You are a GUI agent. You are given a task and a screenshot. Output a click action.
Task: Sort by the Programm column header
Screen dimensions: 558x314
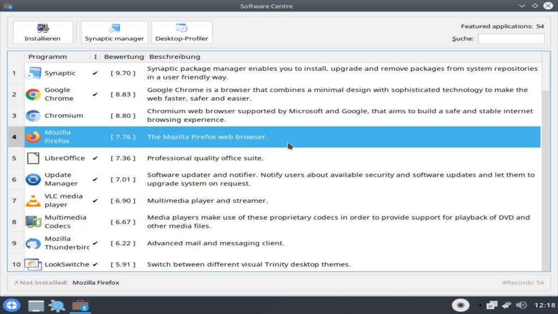pyautogui.click(x=47, y=57)
